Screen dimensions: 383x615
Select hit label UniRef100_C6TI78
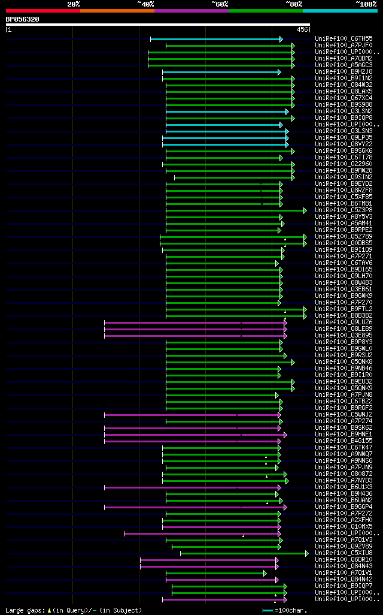point(344,157)
